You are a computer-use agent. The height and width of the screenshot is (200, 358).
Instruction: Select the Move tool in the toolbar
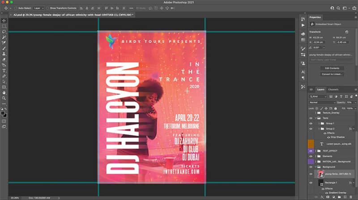(4, 21)
